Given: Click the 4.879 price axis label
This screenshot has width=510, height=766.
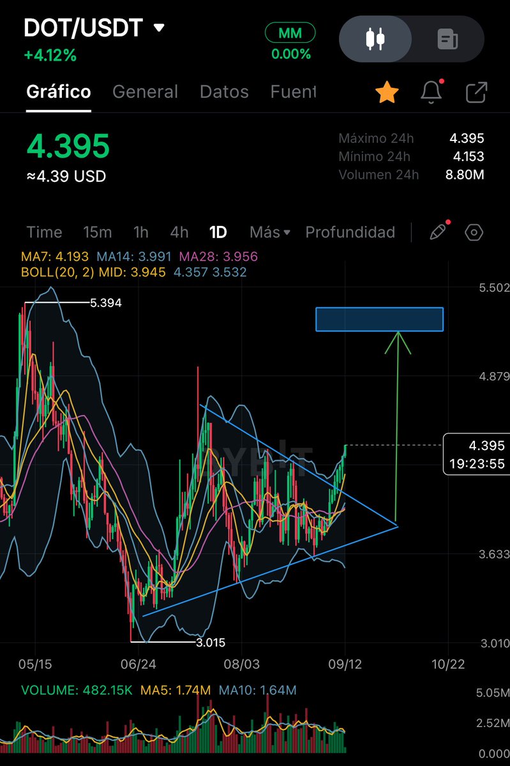Looking at the screenshot, I should [495, 377].
